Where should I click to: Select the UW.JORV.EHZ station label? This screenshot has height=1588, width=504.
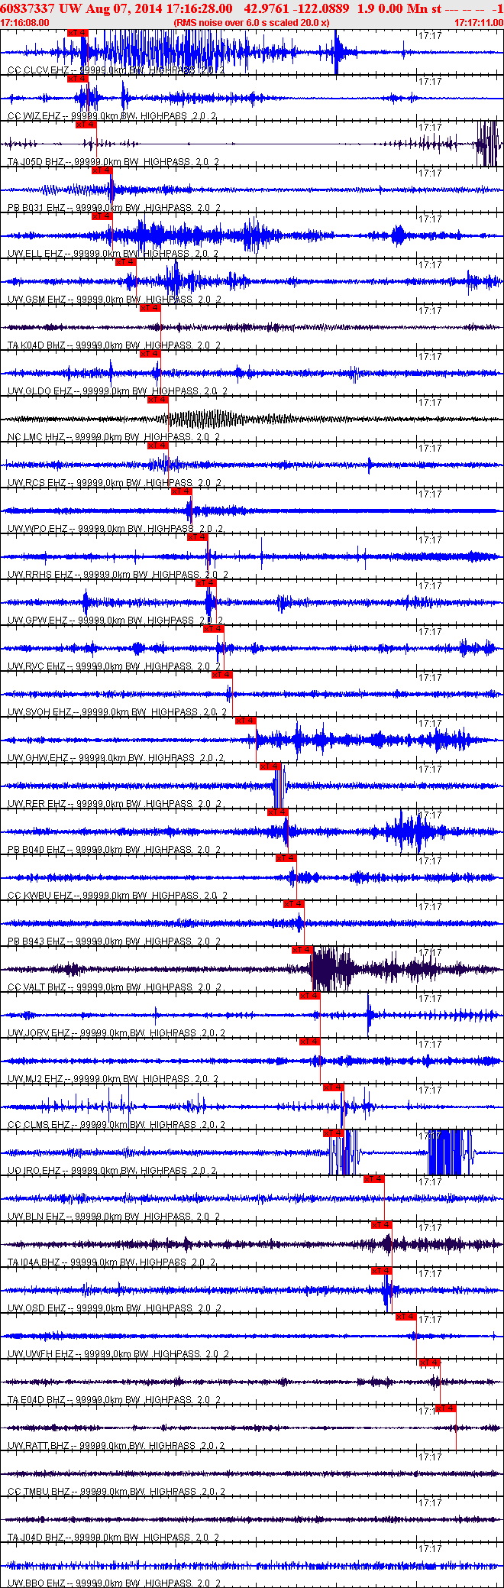coord(118,1033)
